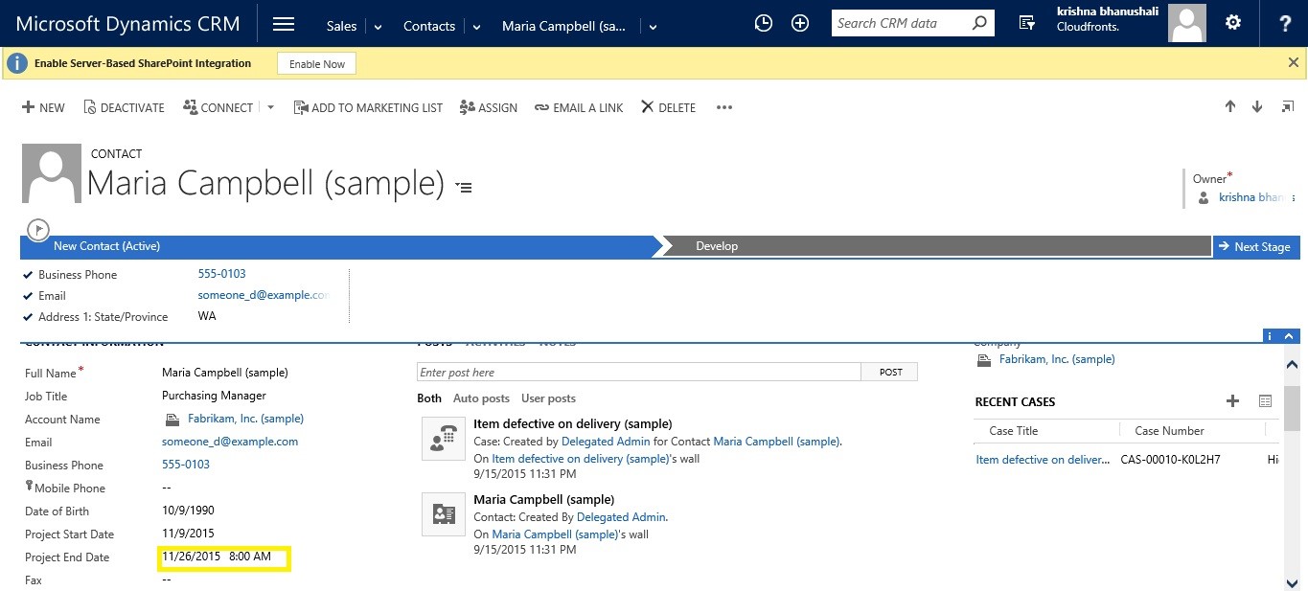The image size is (1308, 591).
Task: Open the recent case Item defective link
Action: (x=1044, y=460)
